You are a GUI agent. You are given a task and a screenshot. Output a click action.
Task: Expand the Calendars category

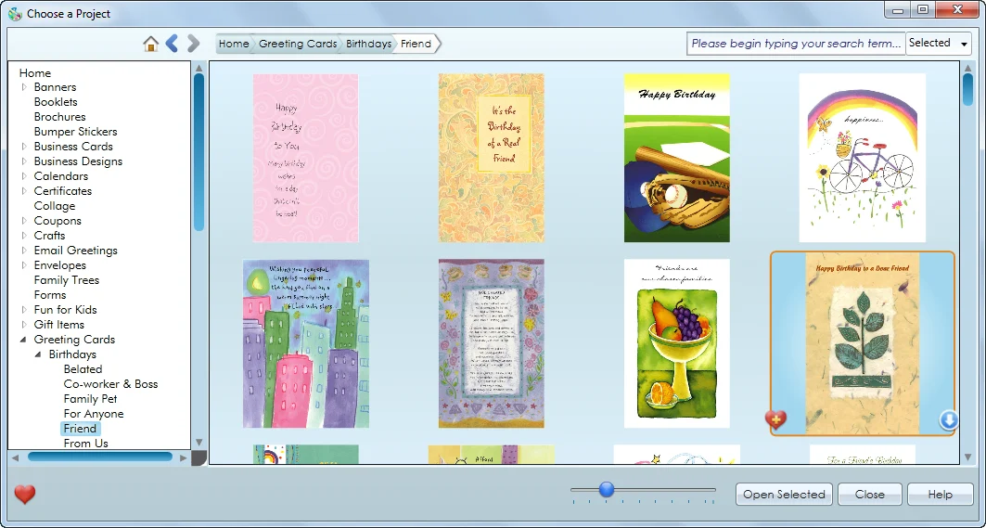click(x=24, y=175)
